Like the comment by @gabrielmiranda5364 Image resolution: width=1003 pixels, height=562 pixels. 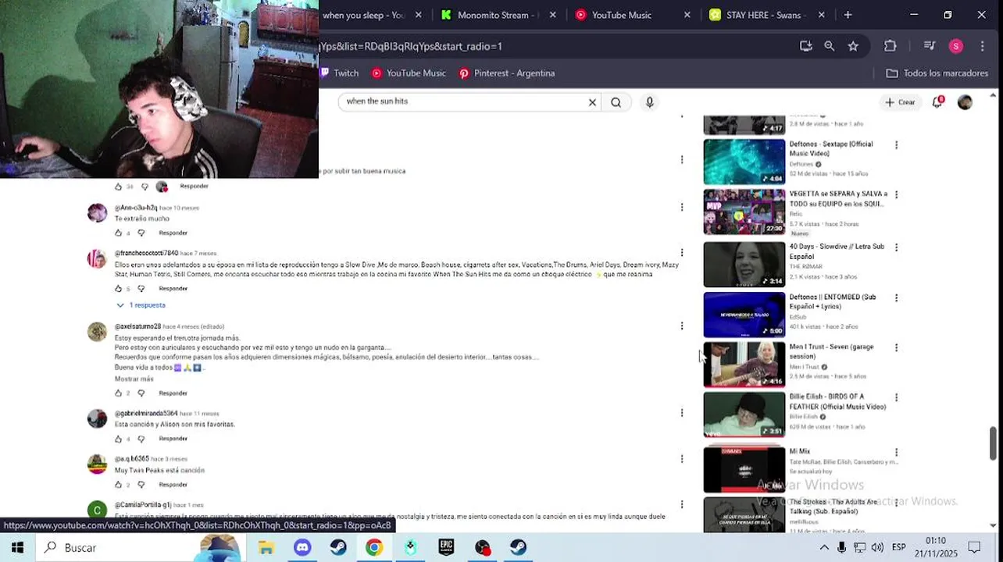coord(119,439)
